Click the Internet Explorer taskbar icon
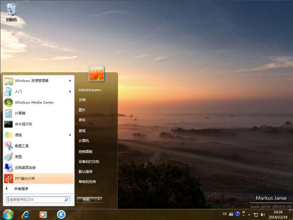This screenshot has height=220, width=293. click(x=25, y=214)
